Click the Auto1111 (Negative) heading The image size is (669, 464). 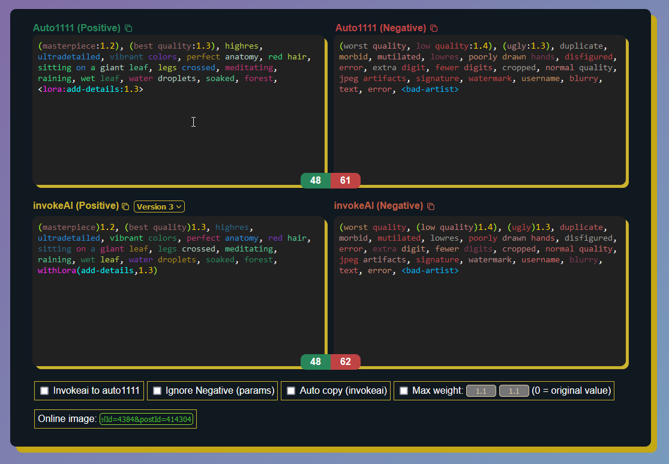point(380,28)
